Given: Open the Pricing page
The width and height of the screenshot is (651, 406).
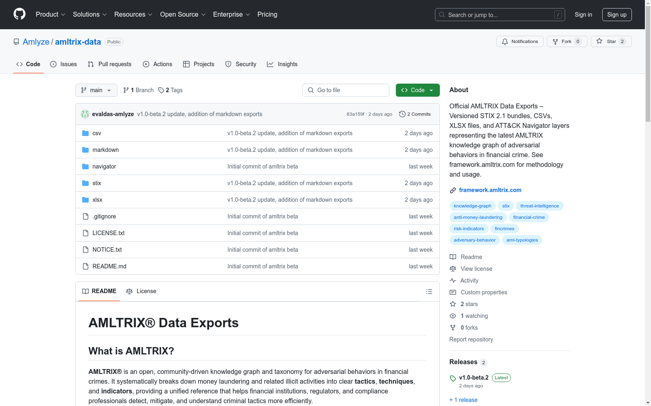Looking at the screenshot, I should pyautogui.click(x=267, y=14).
